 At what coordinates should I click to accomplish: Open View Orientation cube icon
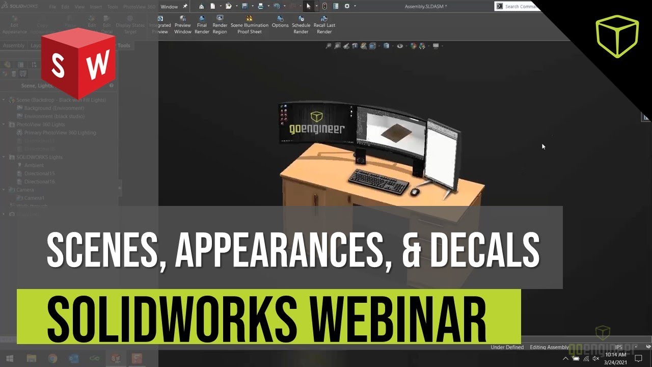coord(372,45)
